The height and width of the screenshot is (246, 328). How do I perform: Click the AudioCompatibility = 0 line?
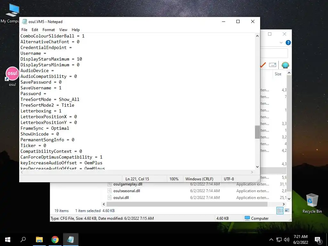[49, 76]
